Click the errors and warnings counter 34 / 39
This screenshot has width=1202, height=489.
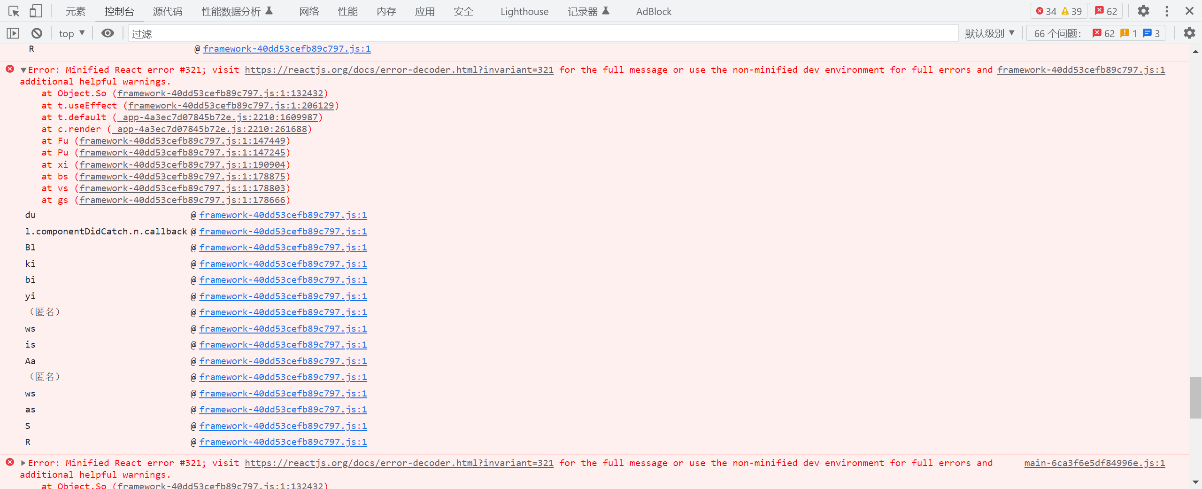tap(1059, 11)
